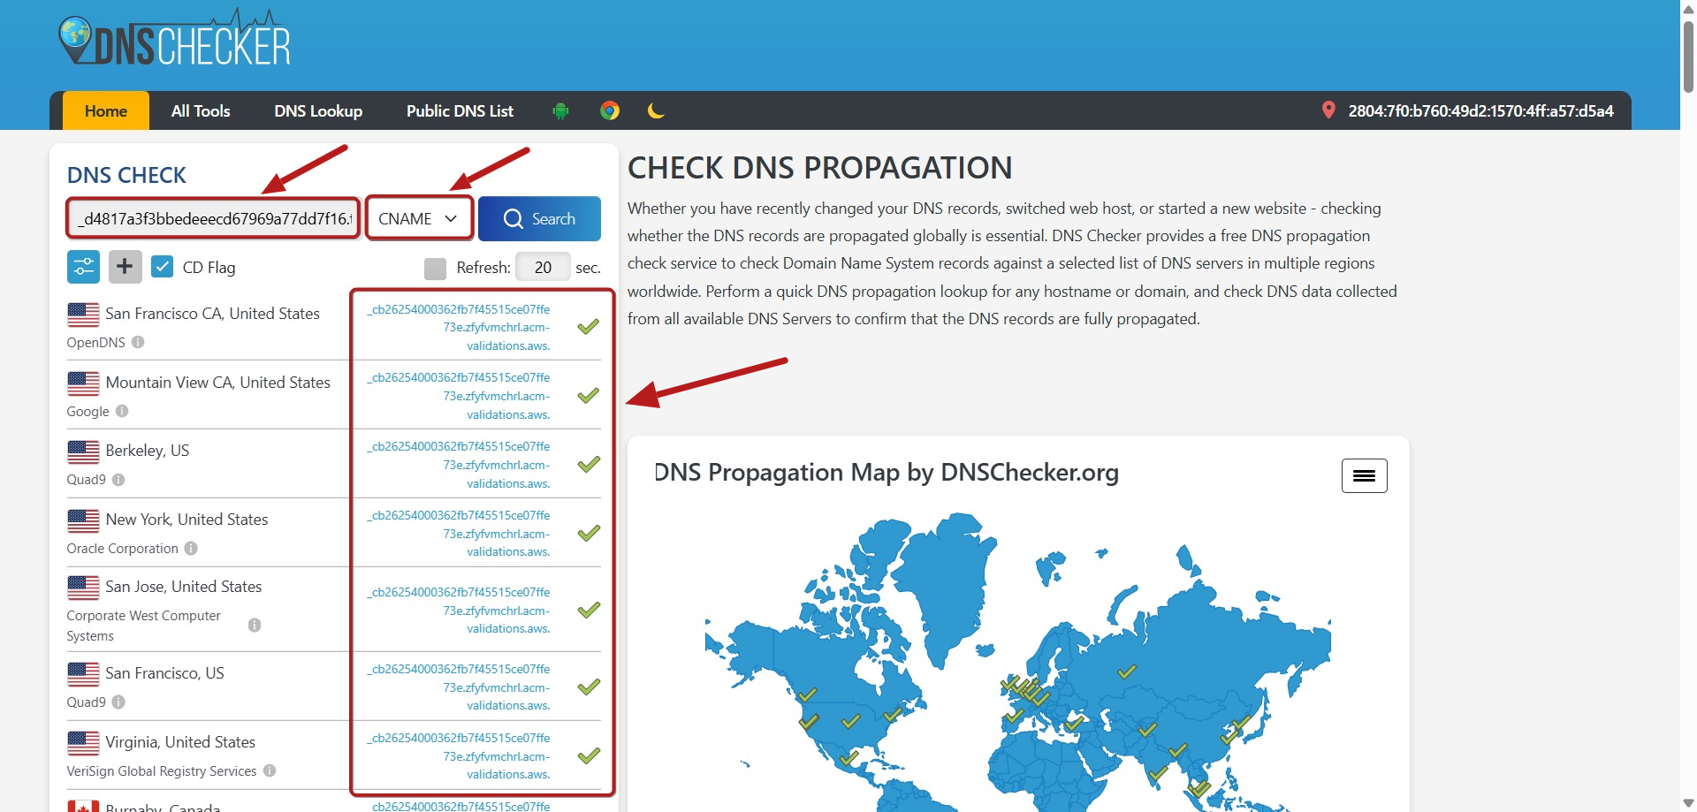The height and width of the screenshot is (812, 1697).
Task: Toggle dark mode moon icon
Action: coord(656,110)
